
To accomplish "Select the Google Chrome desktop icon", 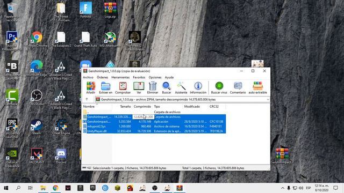I will pos(37,39).
